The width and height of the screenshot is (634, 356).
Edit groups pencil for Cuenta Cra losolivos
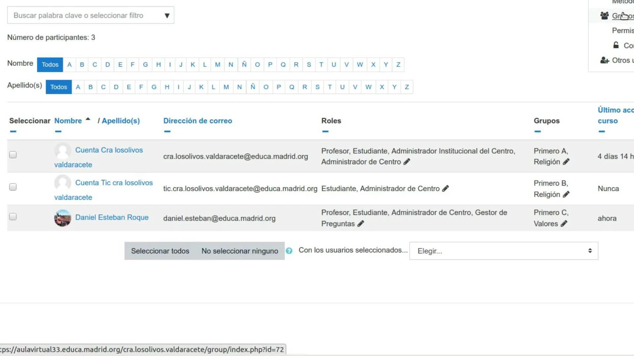pos(566,162)
